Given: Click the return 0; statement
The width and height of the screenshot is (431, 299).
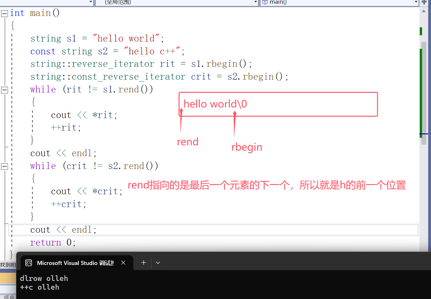Looking at the screenshot, I should (53, 242).
